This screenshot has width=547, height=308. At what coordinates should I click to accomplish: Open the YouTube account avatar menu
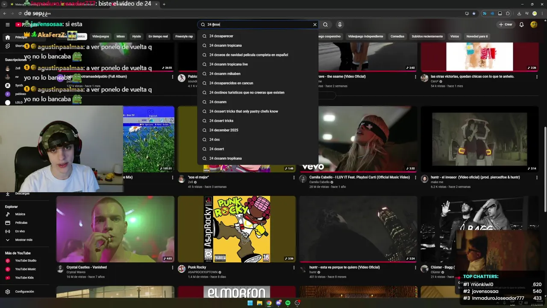click(x=534, y=24)
